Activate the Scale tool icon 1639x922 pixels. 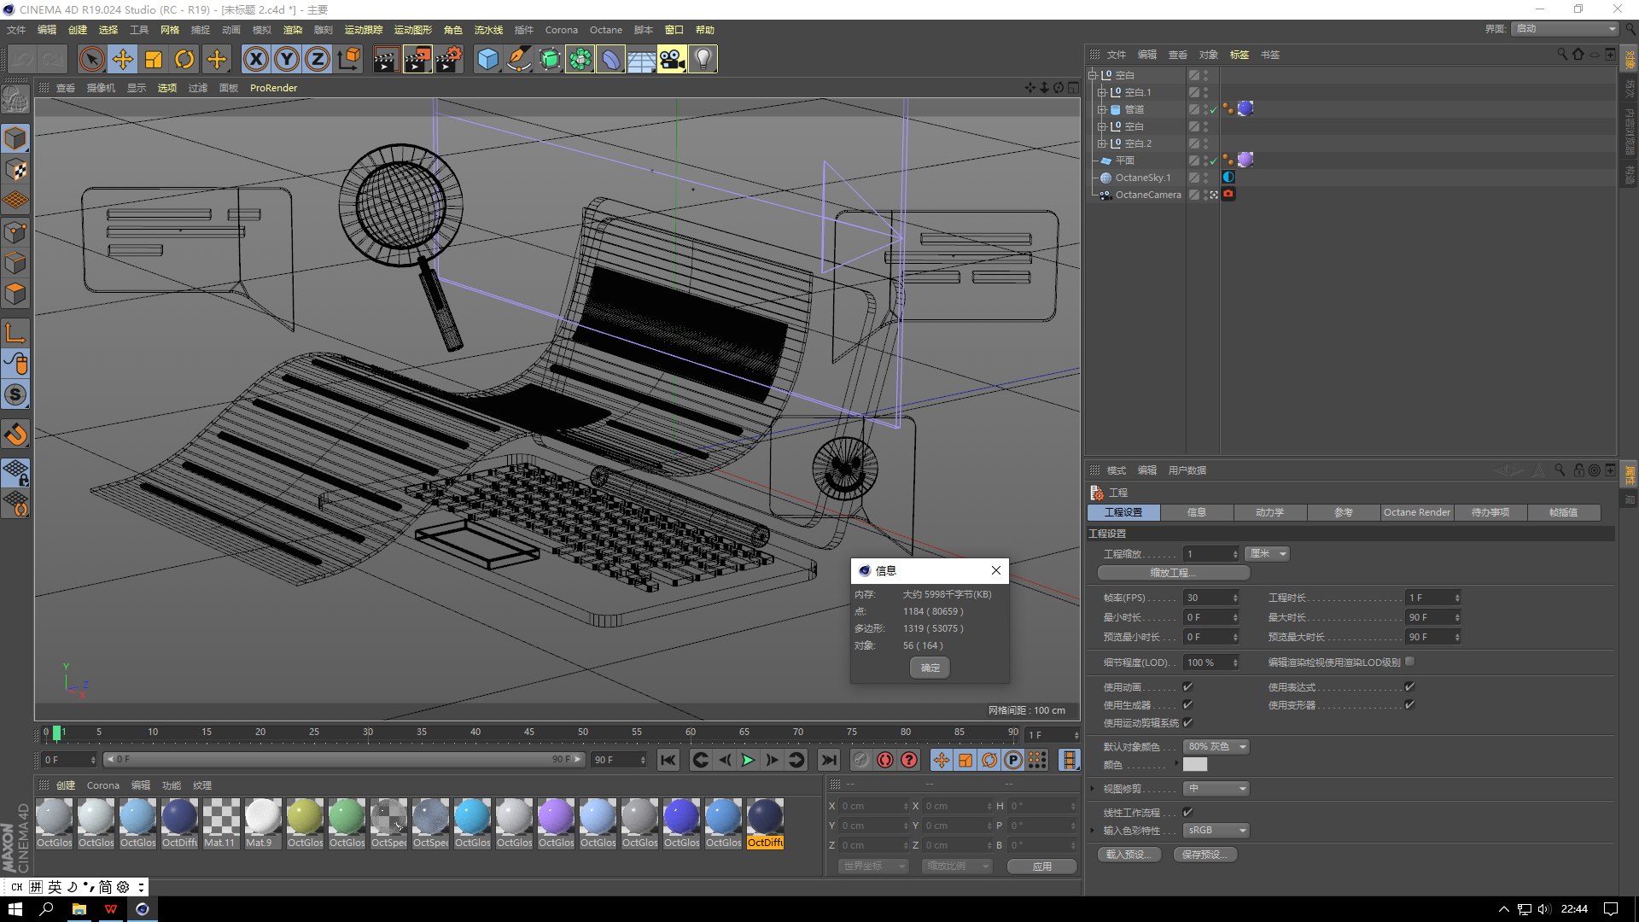pyautogui.click(x=154, y=59)
